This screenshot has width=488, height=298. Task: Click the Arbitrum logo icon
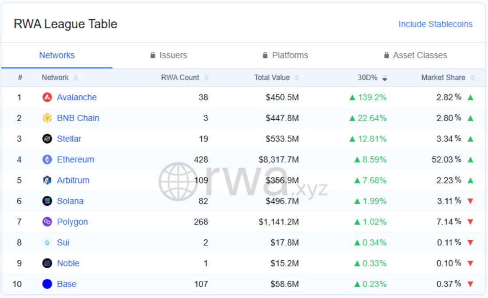pos(47,180)
